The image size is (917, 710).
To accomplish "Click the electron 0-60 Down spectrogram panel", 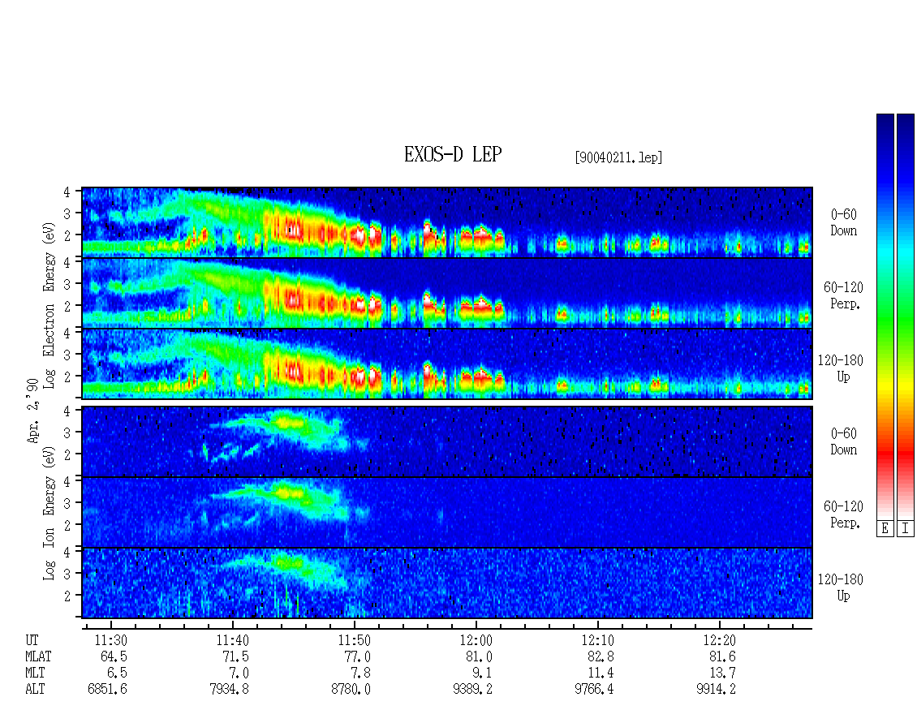I will [x=447, y=222].
